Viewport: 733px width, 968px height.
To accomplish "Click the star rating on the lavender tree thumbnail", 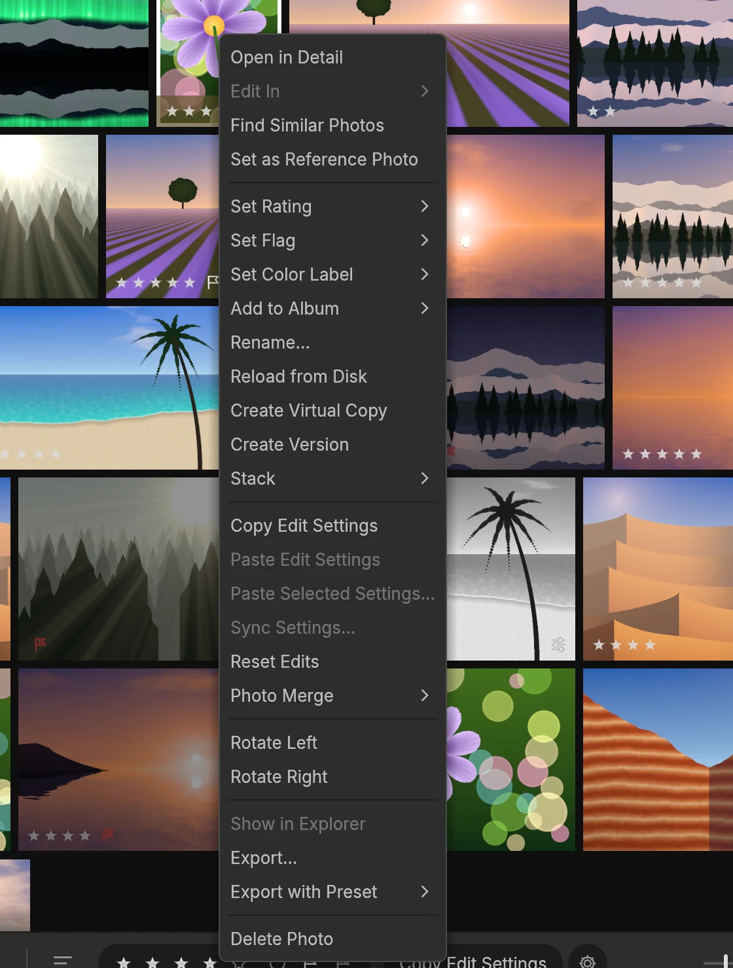I will click(x=156, y=283).
